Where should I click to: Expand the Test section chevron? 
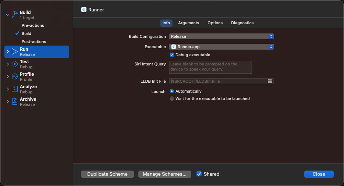click(x=8, y=64)
